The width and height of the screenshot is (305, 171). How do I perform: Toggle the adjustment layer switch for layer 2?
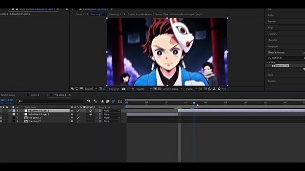(x=91, y=114)
